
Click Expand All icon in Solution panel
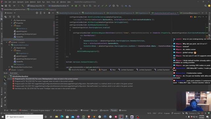[x=41, y=13]
